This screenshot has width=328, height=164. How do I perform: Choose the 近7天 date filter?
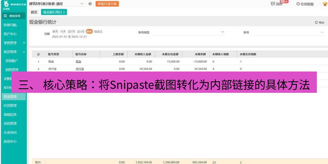click(71, 32)
